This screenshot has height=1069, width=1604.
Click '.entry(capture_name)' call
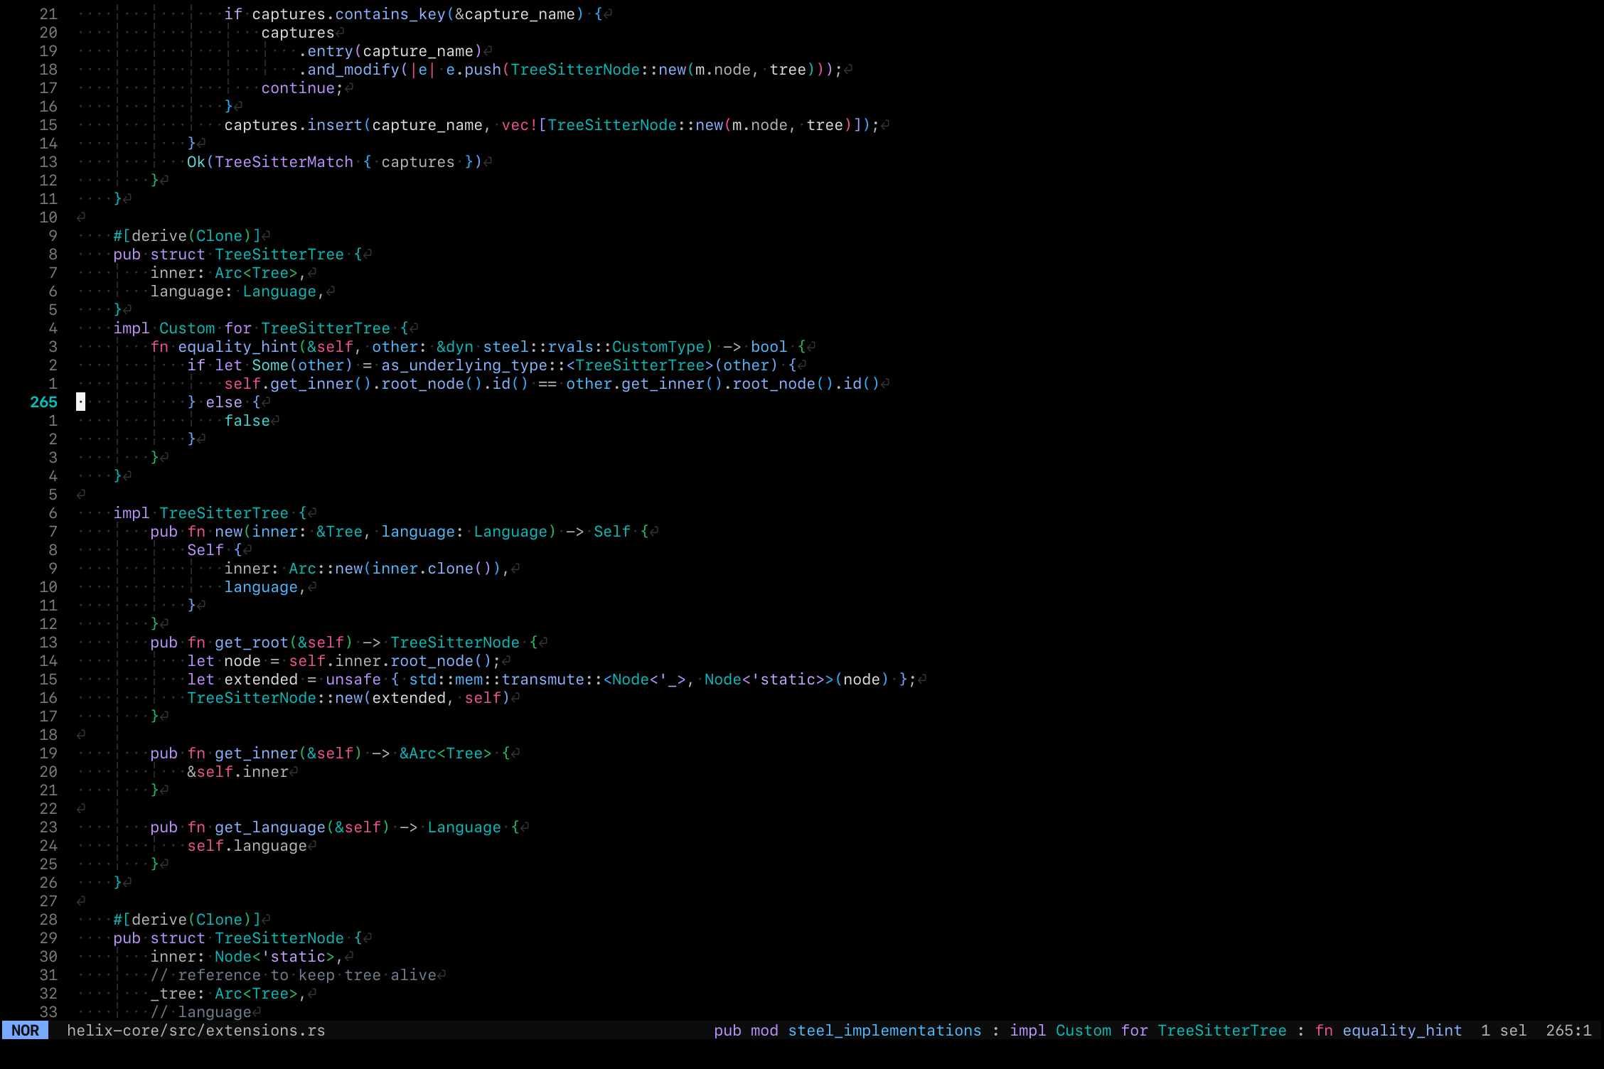pyautogui.click(x=390, y=51)
